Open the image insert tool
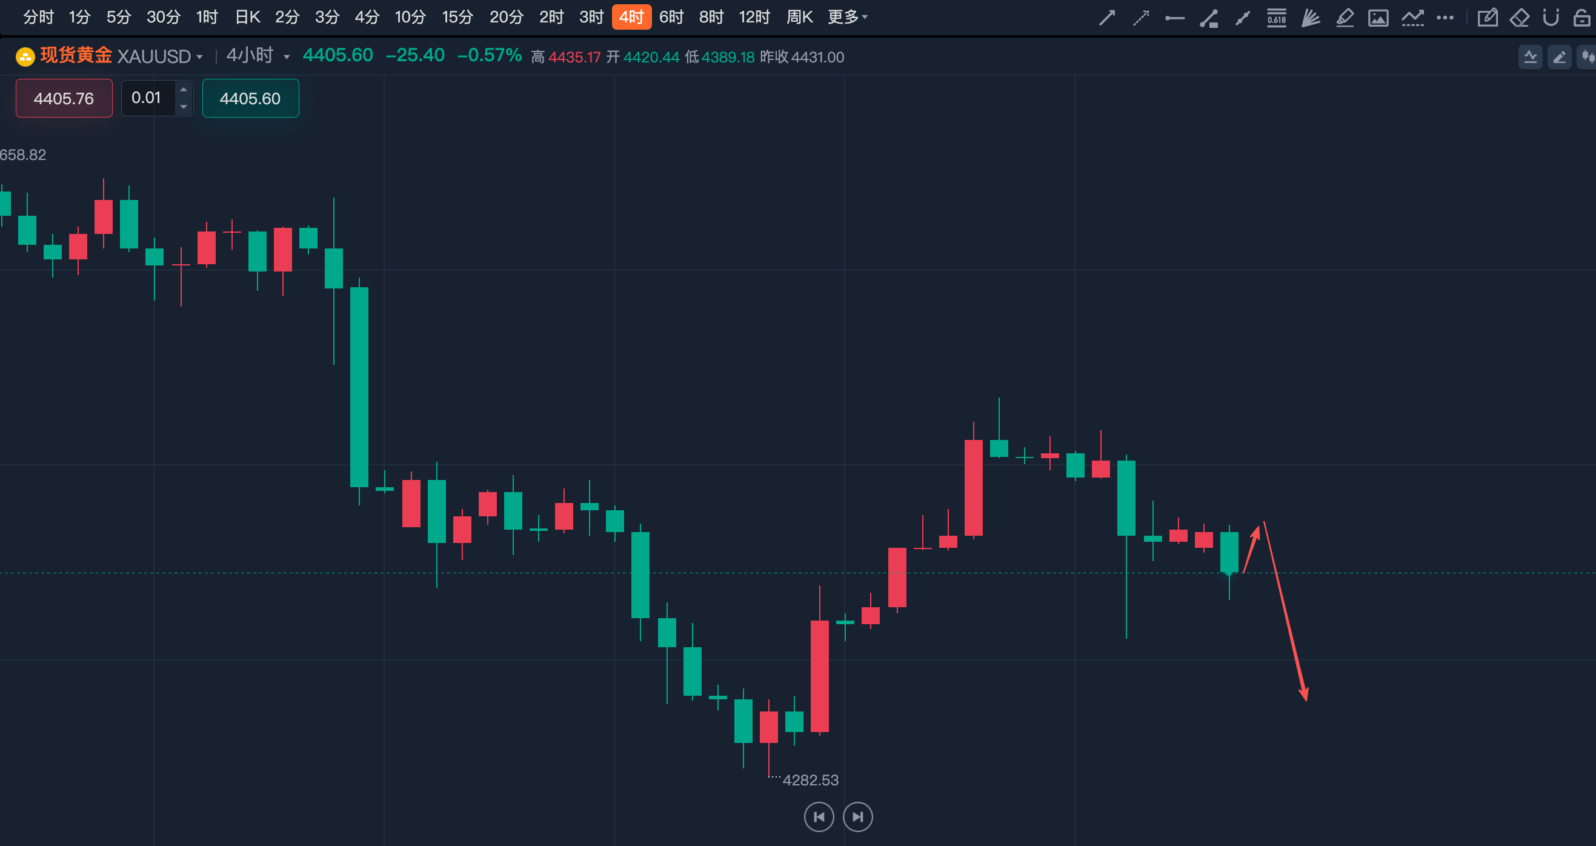Image resolution: width=1596 pixels, height=846 pixels. 1378,18
